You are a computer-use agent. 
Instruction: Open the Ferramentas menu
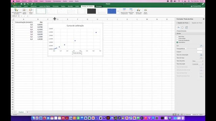pos(57,1)
